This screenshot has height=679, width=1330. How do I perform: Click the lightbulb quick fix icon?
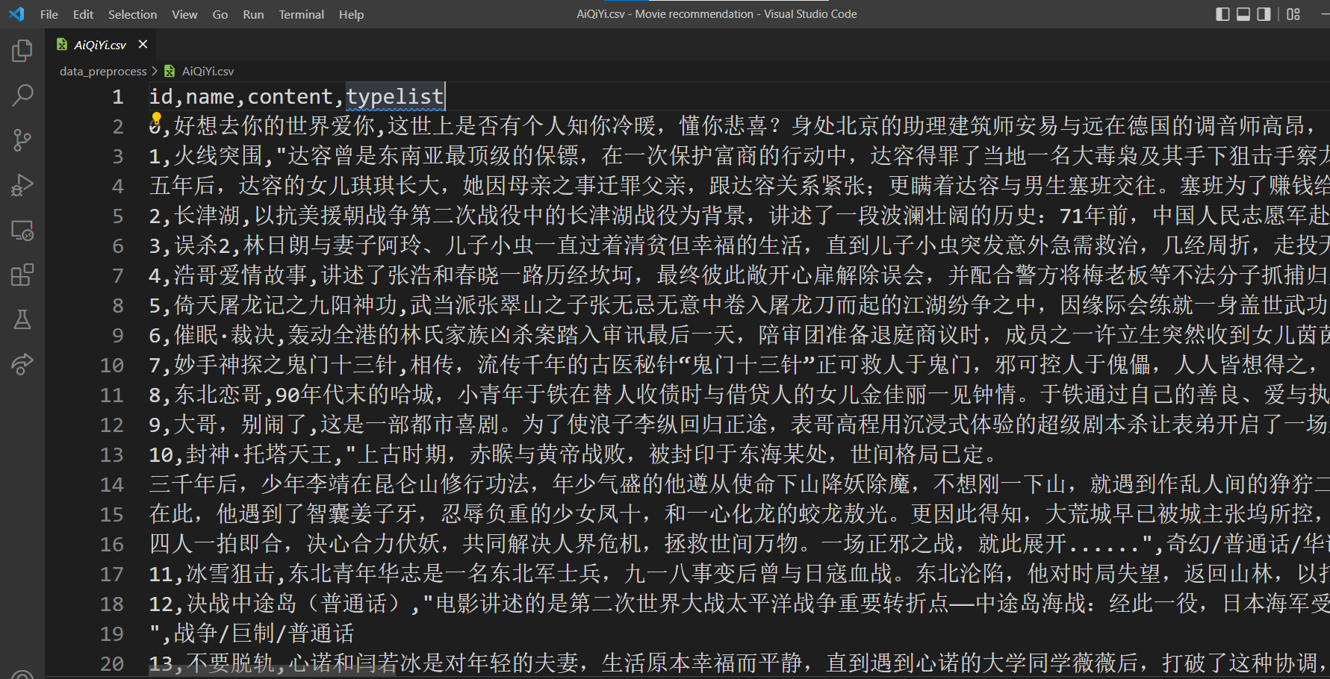tap(156, 118)
